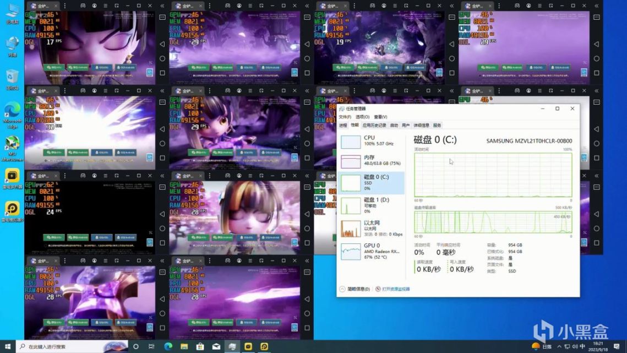Switch to the 应用历史记录 tab

click(374, 125)
